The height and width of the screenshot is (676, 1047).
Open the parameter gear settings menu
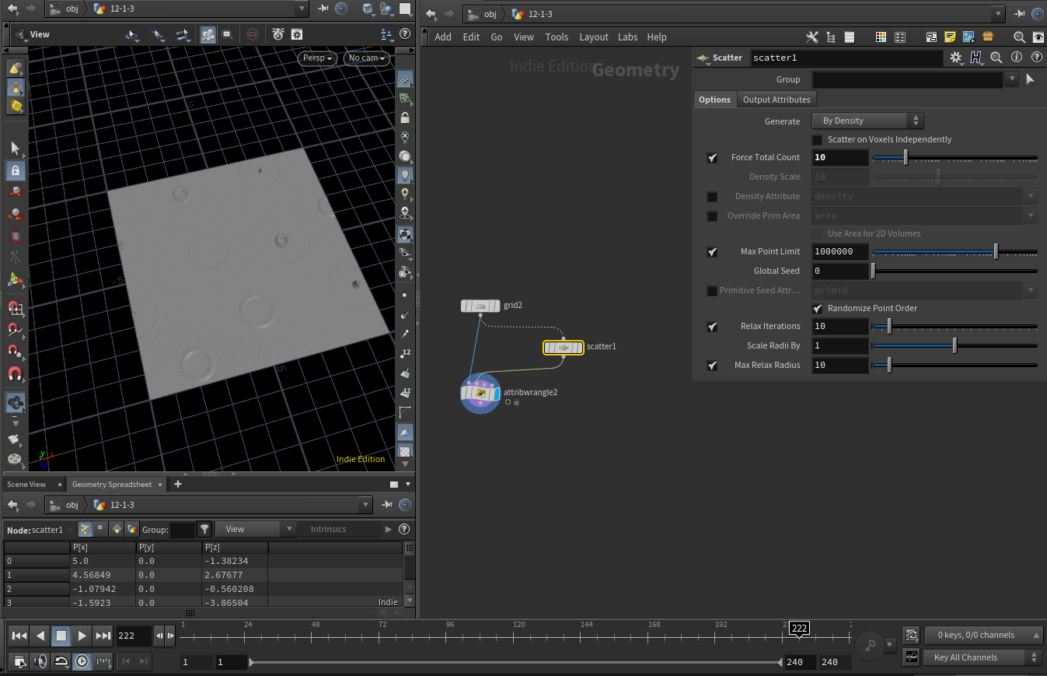pyautogui.click(x=956, y=58)
